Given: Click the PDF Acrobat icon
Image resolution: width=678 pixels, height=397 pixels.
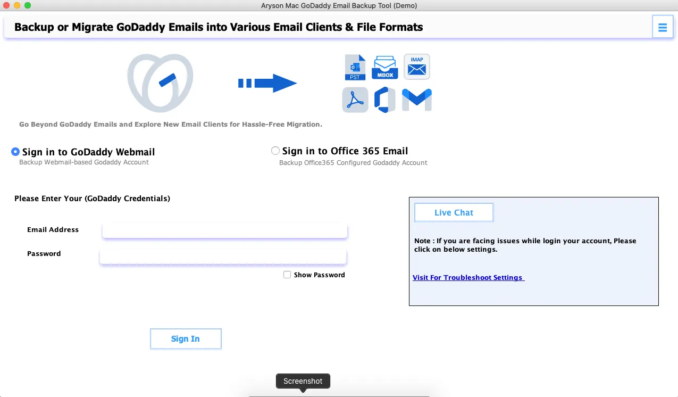Looking at the screenshot, I should click(355, 100).
